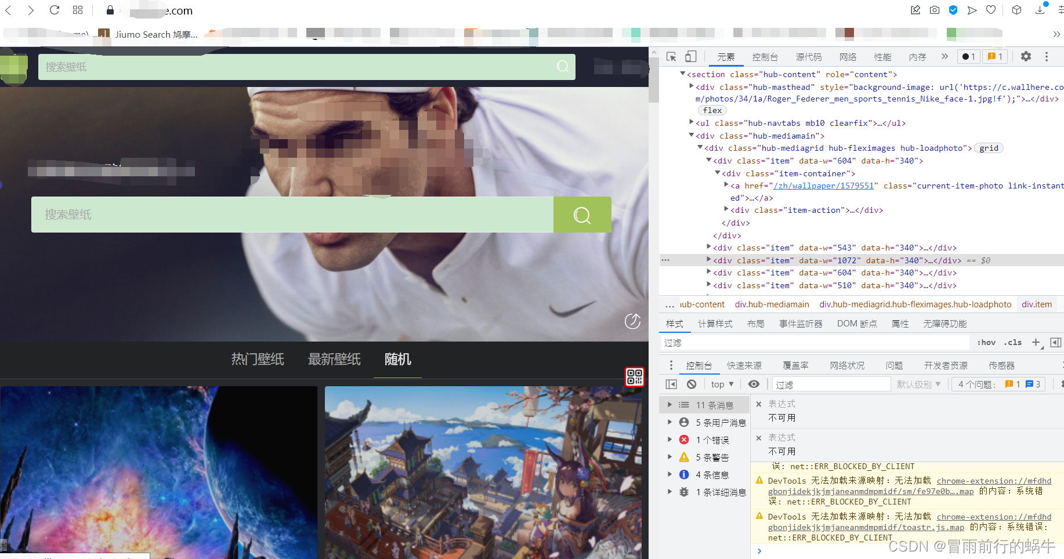Viewport: 1064px width, 559px height.
Task: Add a new style rule with plus icon
Action: [x=1036, y=342]
